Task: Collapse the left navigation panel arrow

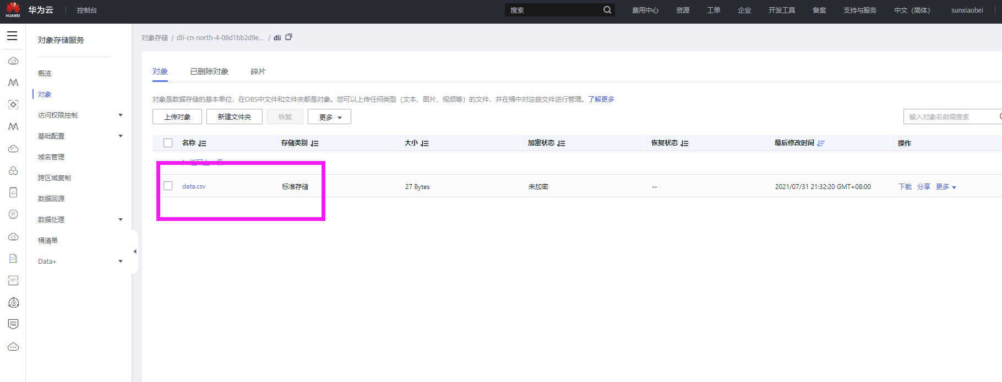Action: click(135, 252)
